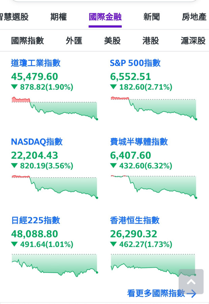209x304 pixels.
Task: Click the S&P 500指數 title link
Action: [x=135, y=63]
